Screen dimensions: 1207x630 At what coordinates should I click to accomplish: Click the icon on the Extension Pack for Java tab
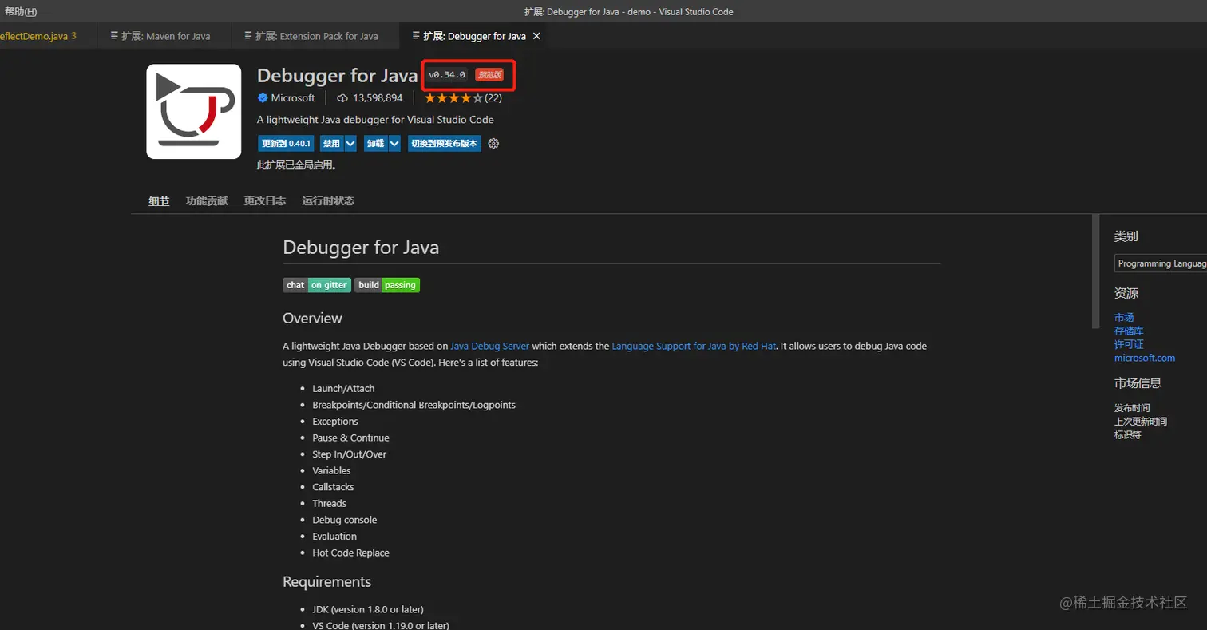(248, 36)
